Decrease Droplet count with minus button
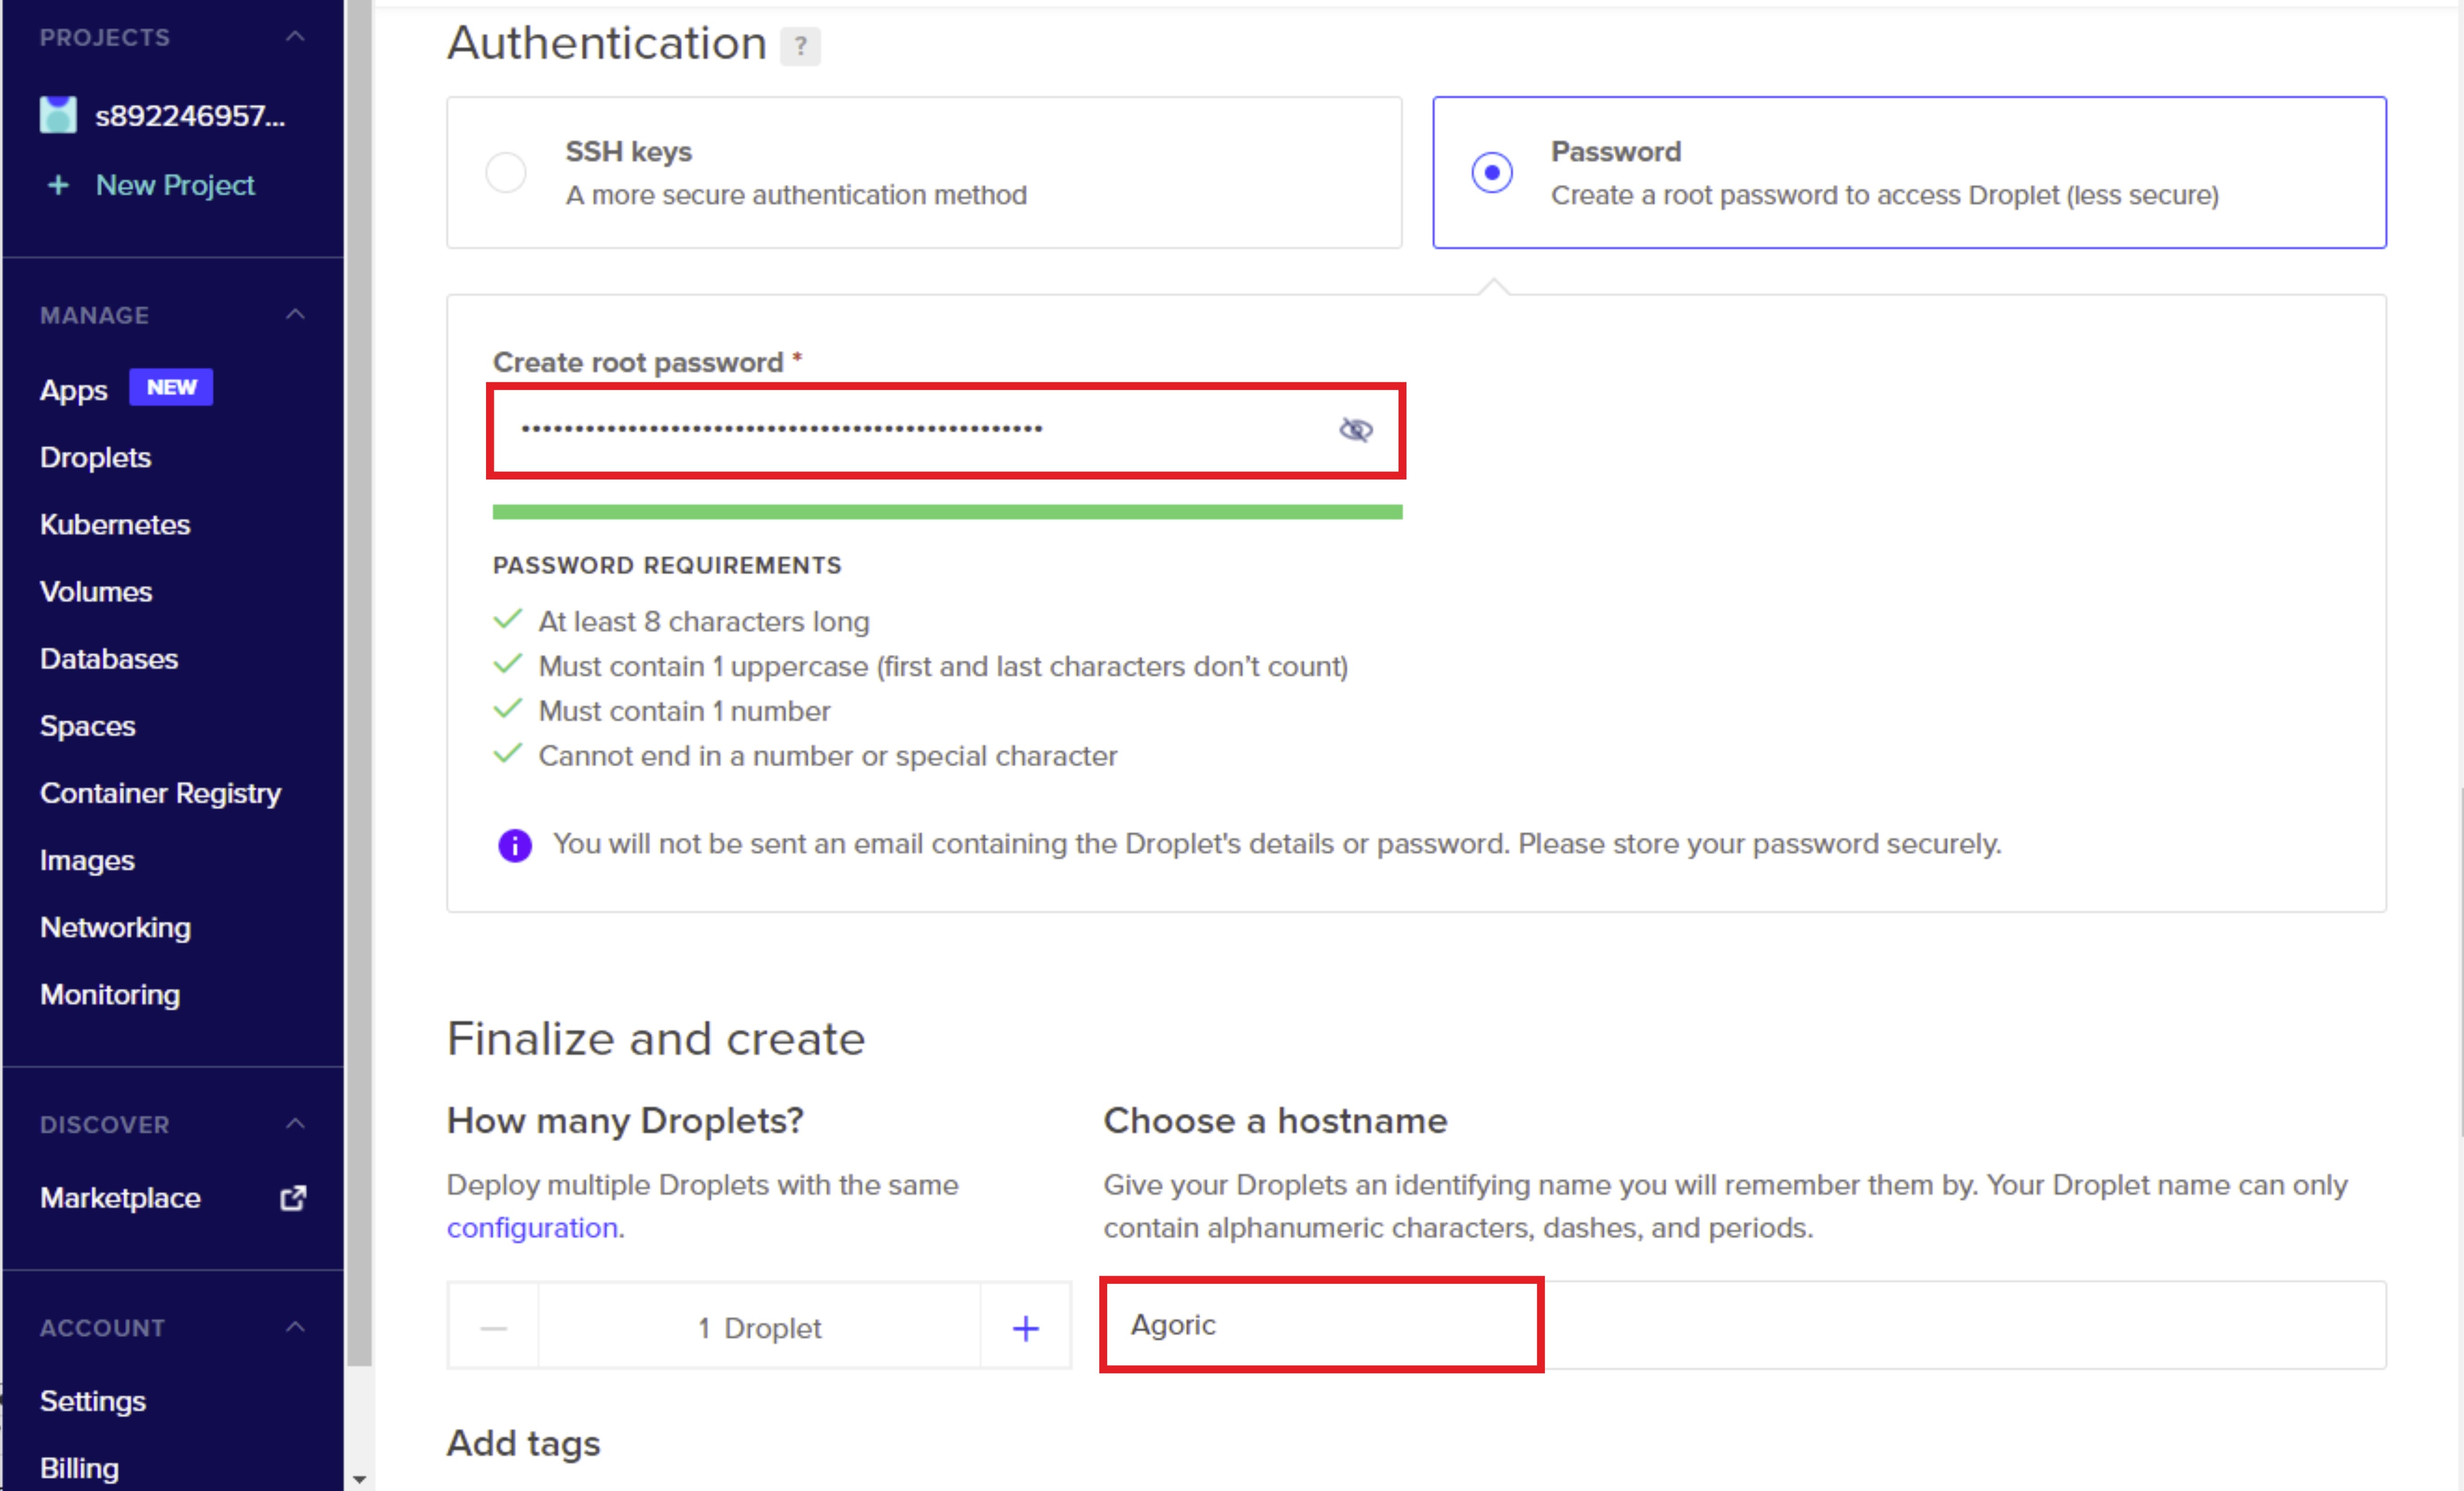 click(493, 1327)
